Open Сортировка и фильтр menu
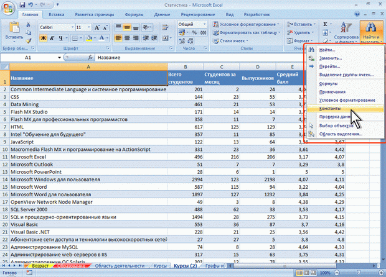Screen dimensions: 386x277 (x=346, y=32)
